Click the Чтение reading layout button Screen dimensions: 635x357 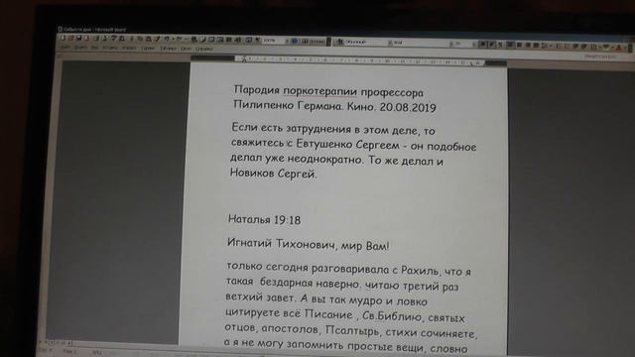pyautogui.click(x=313, y=41)
